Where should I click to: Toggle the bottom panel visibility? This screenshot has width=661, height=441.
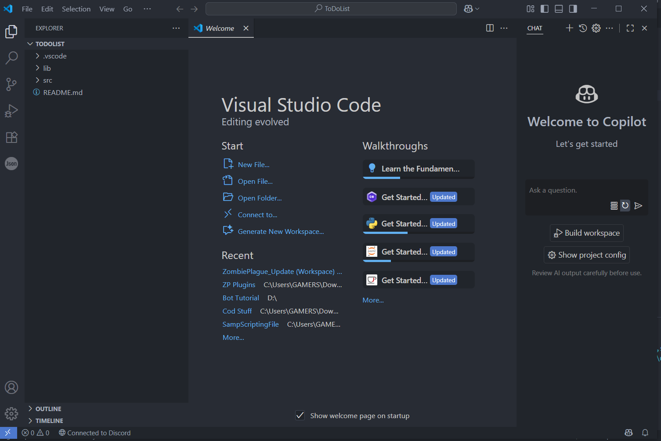coord(559,9)
